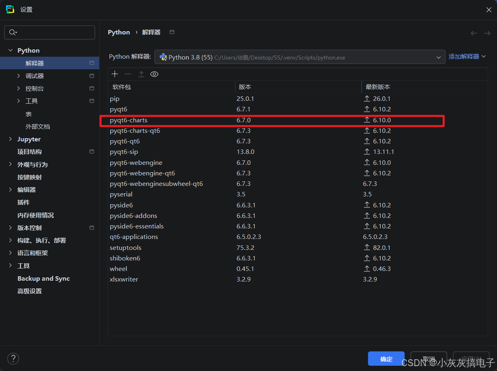Click the project icon beside 控制台
Image resolution: width=497 pixels, height=371 pixels.
click(x=92, y=88)
